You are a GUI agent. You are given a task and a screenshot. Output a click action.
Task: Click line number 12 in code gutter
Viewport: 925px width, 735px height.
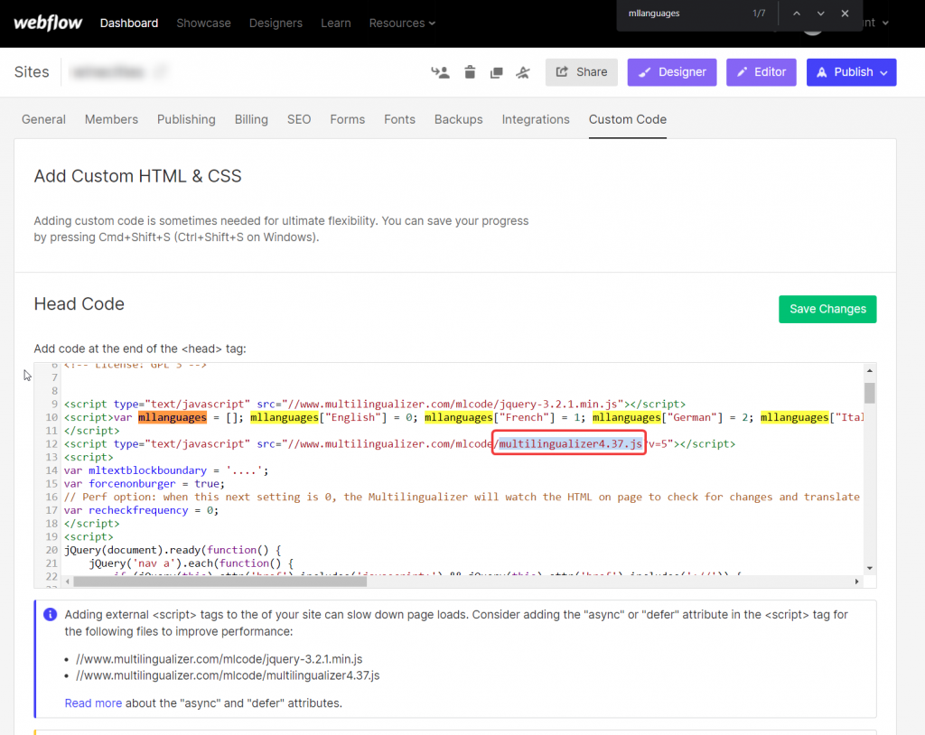coord(51,443)
